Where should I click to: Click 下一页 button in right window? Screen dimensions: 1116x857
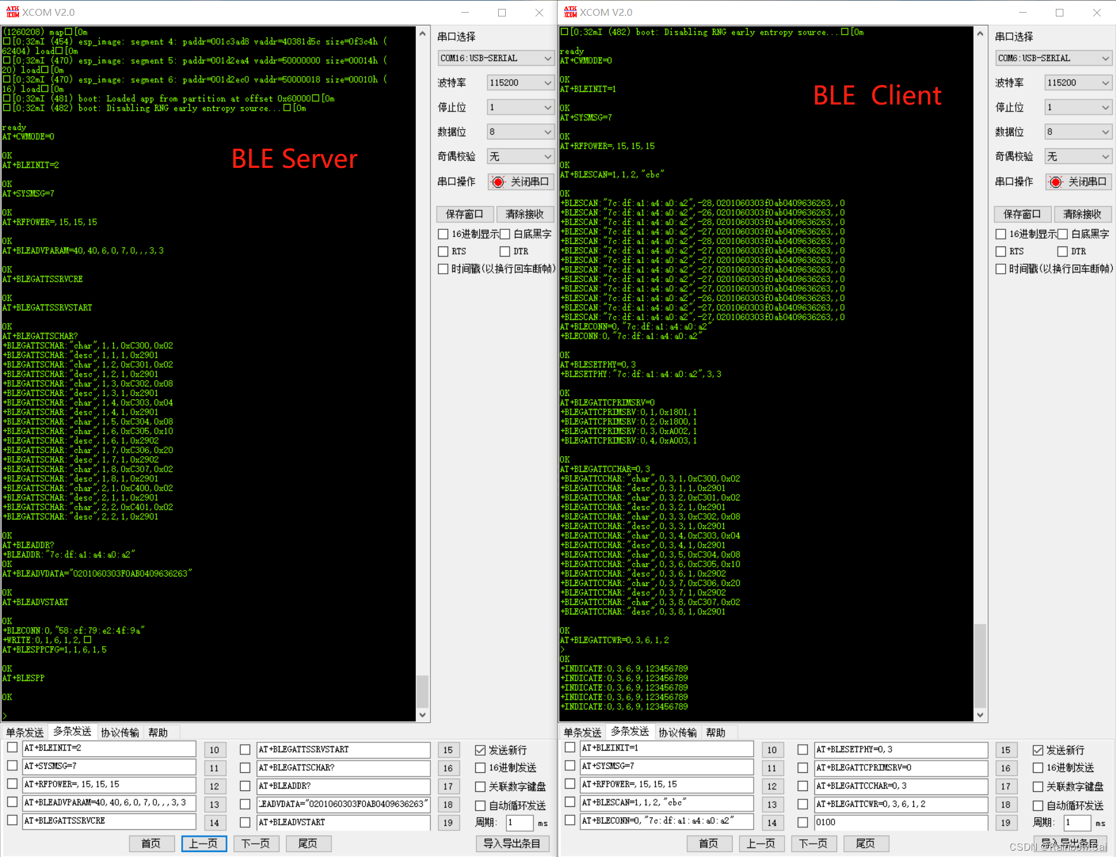tap(813, 844)
